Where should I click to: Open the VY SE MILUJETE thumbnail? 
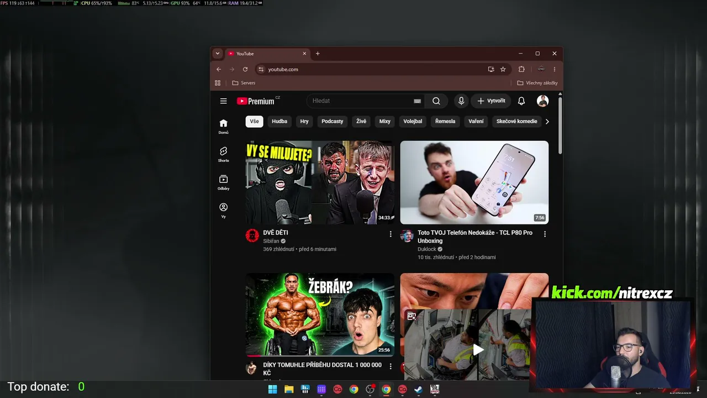[320, 182]
